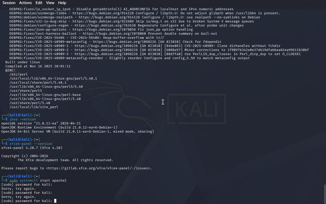Open the bugs.debian.org/1078060 link
The width and height of the screenshot is (326, 204).
[x=114, y=34]
